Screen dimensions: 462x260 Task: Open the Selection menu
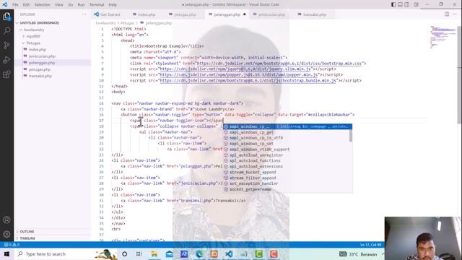[x=42, y=5]
